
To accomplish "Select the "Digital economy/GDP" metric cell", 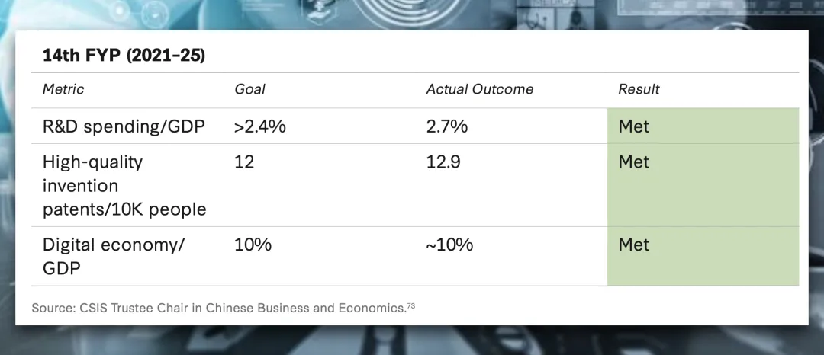I will (114, 256).
